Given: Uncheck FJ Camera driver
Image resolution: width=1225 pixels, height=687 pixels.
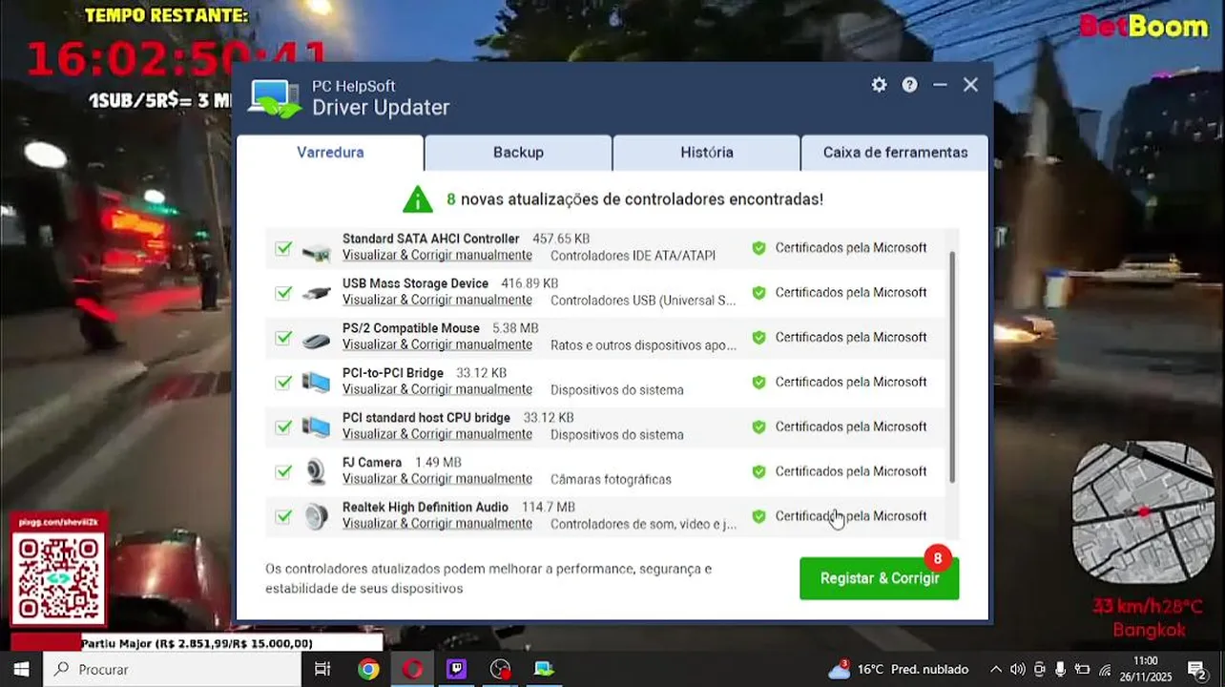Looking at the screenshot, I should coord(283,472).
